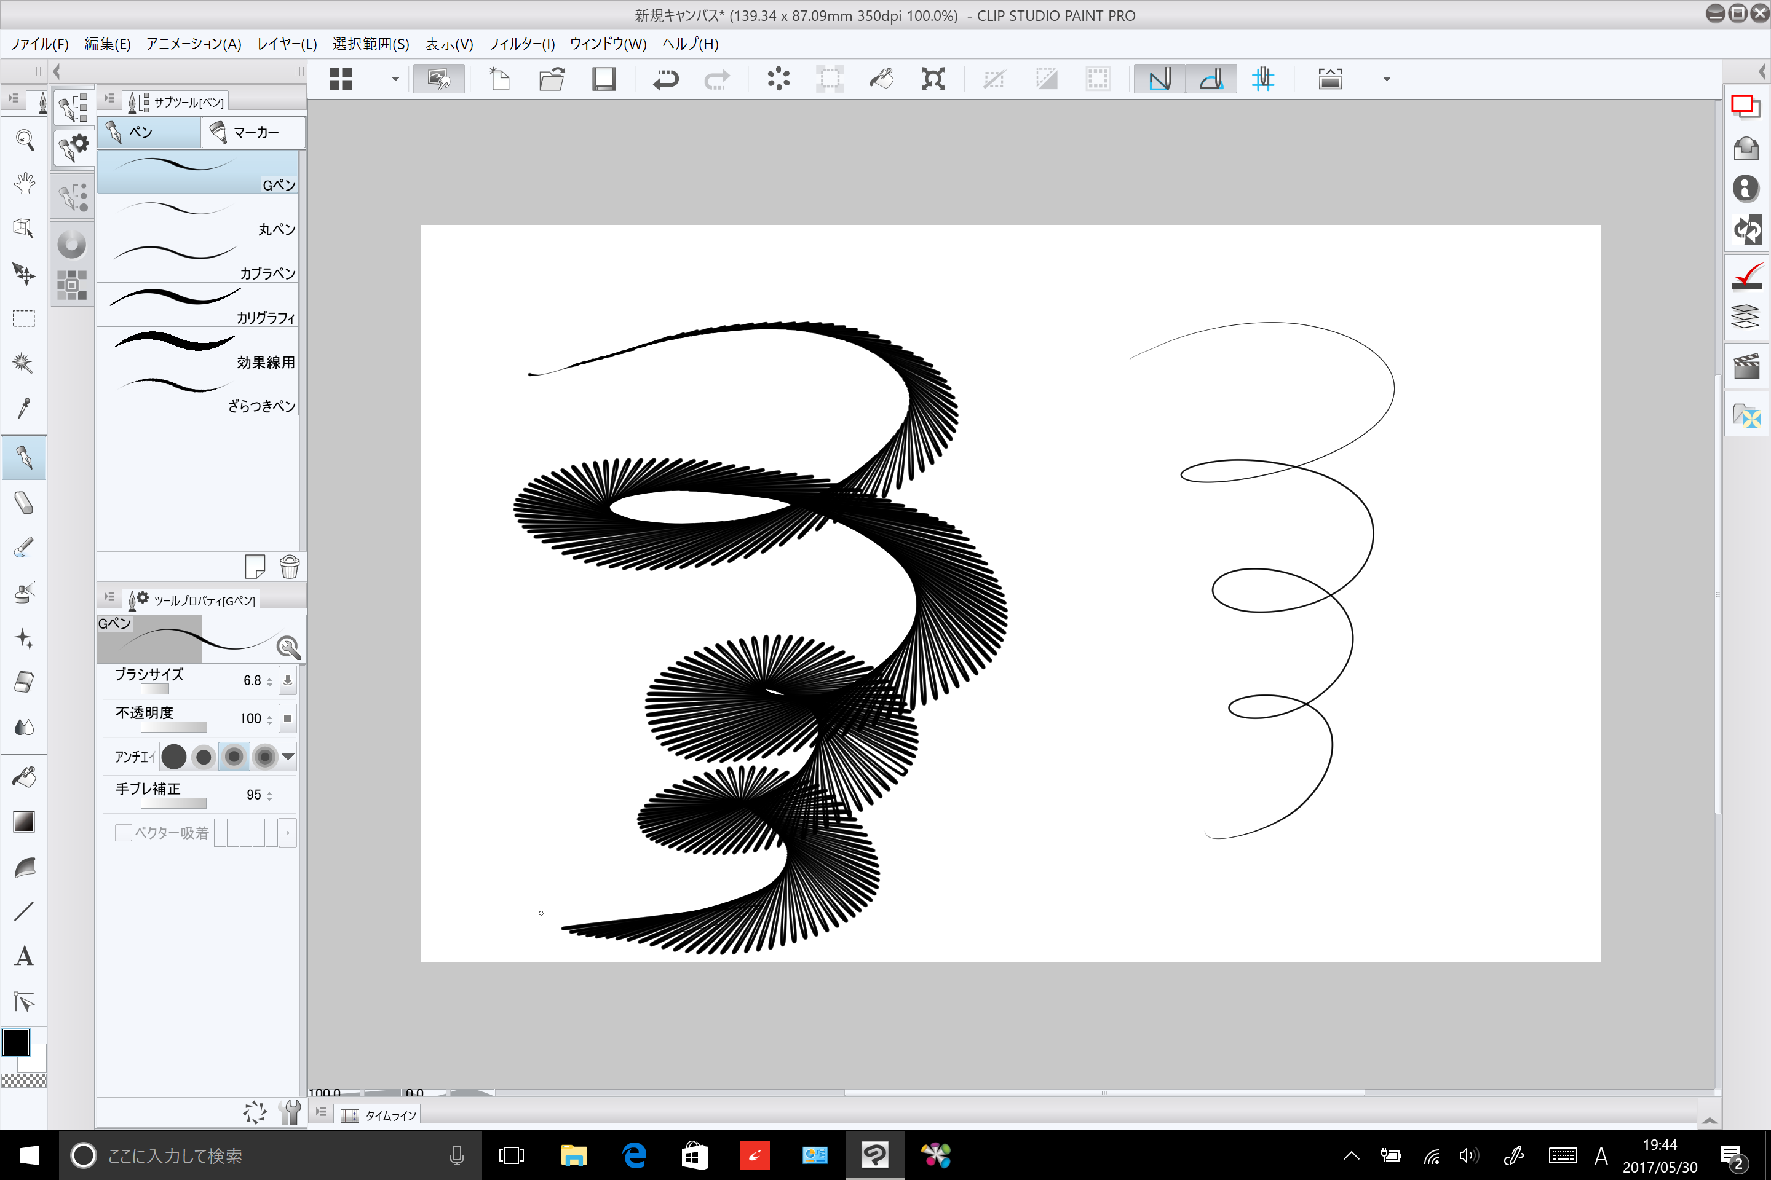Screen dimensions: 1771x1180
Task: Enable the ベクター吸着 checkbox
Action: point(124,832)
